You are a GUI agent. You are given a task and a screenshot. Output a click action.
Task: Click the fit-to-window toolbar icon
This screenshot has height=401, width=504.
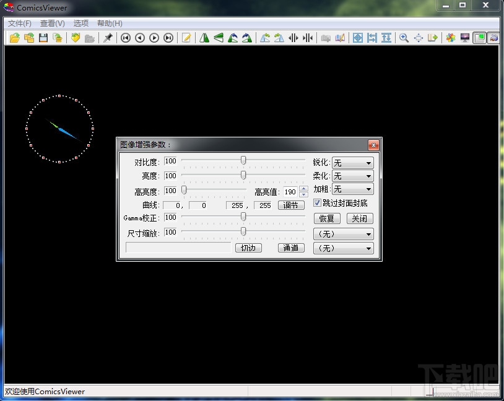(x=358, y=38)
